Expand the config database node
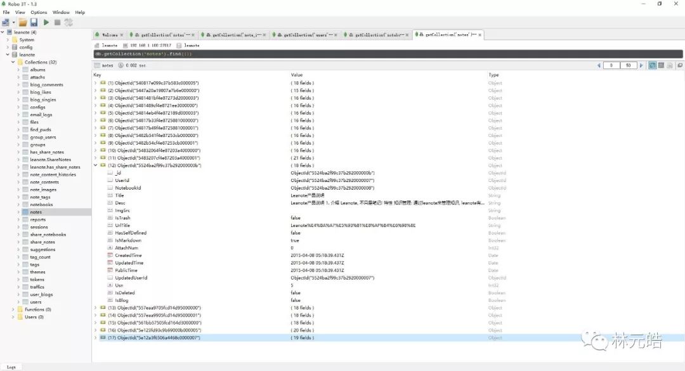This screenshot has height=371, width=685. (x=8, y=47)
